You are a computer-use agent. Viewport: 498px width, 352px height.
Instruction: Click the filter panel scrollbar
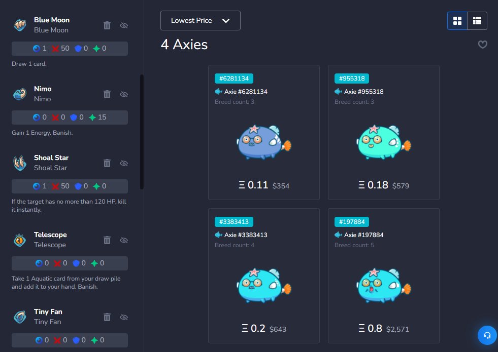pyautogui.click(x=142, y=132)
